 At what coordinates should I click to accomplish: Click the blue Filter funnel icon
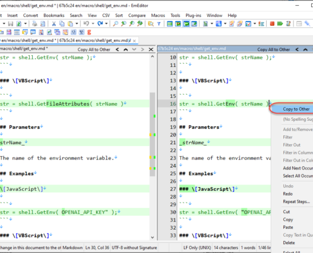coord(159,24)
